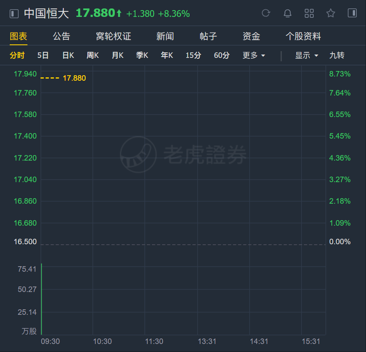Screen dimensions: 366x352
Task: Click the 16.500 previous close label
Action: pos(25,242)
